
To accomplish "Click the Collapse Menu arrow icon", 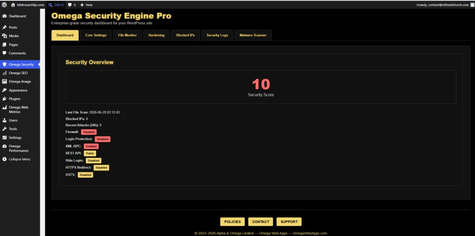I will pyautogui.click(x=4, y=159).
